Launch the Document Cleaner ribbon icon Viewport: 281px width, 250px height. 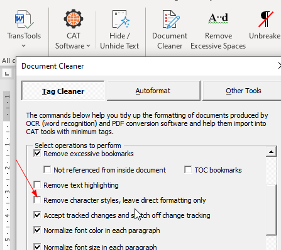point(170,20)
